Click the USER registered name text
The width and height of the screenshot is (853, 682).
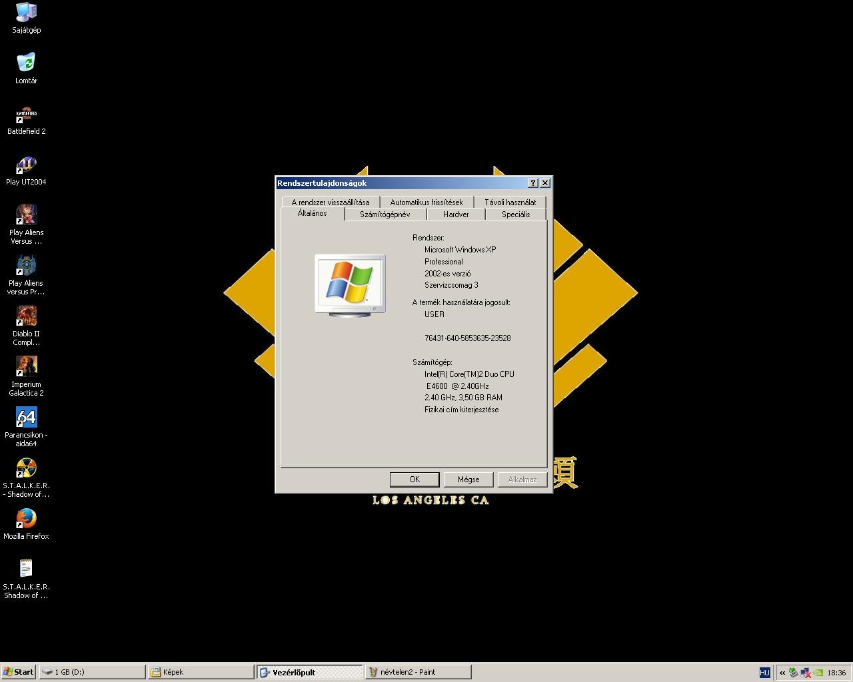pyautogui.click(x=434, y=314)
